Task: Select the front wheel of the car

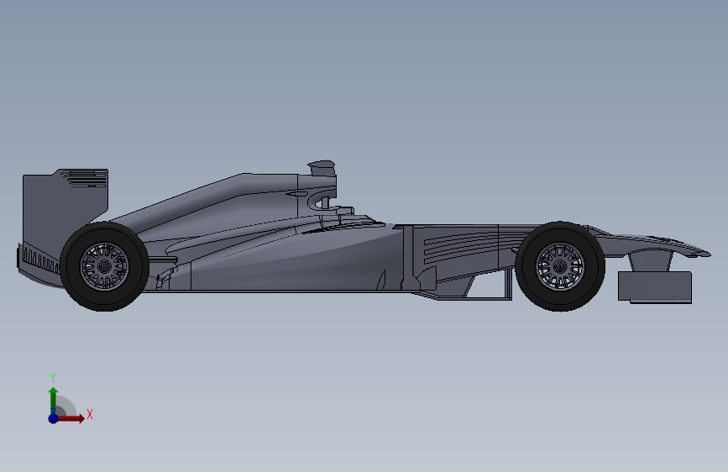Action: tap(560, 267)
